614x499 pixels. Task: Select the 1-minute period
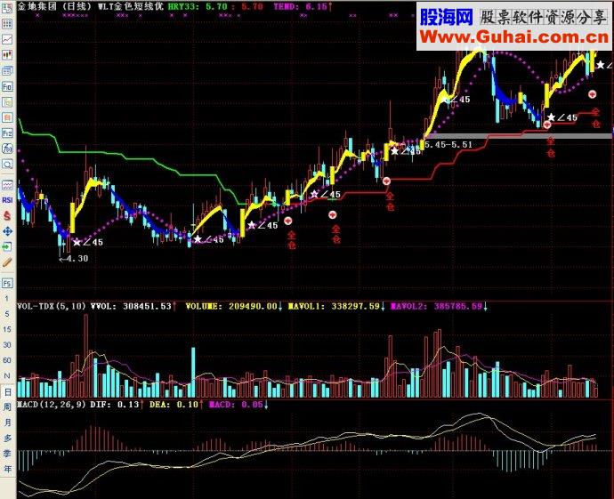click(7, 298)
